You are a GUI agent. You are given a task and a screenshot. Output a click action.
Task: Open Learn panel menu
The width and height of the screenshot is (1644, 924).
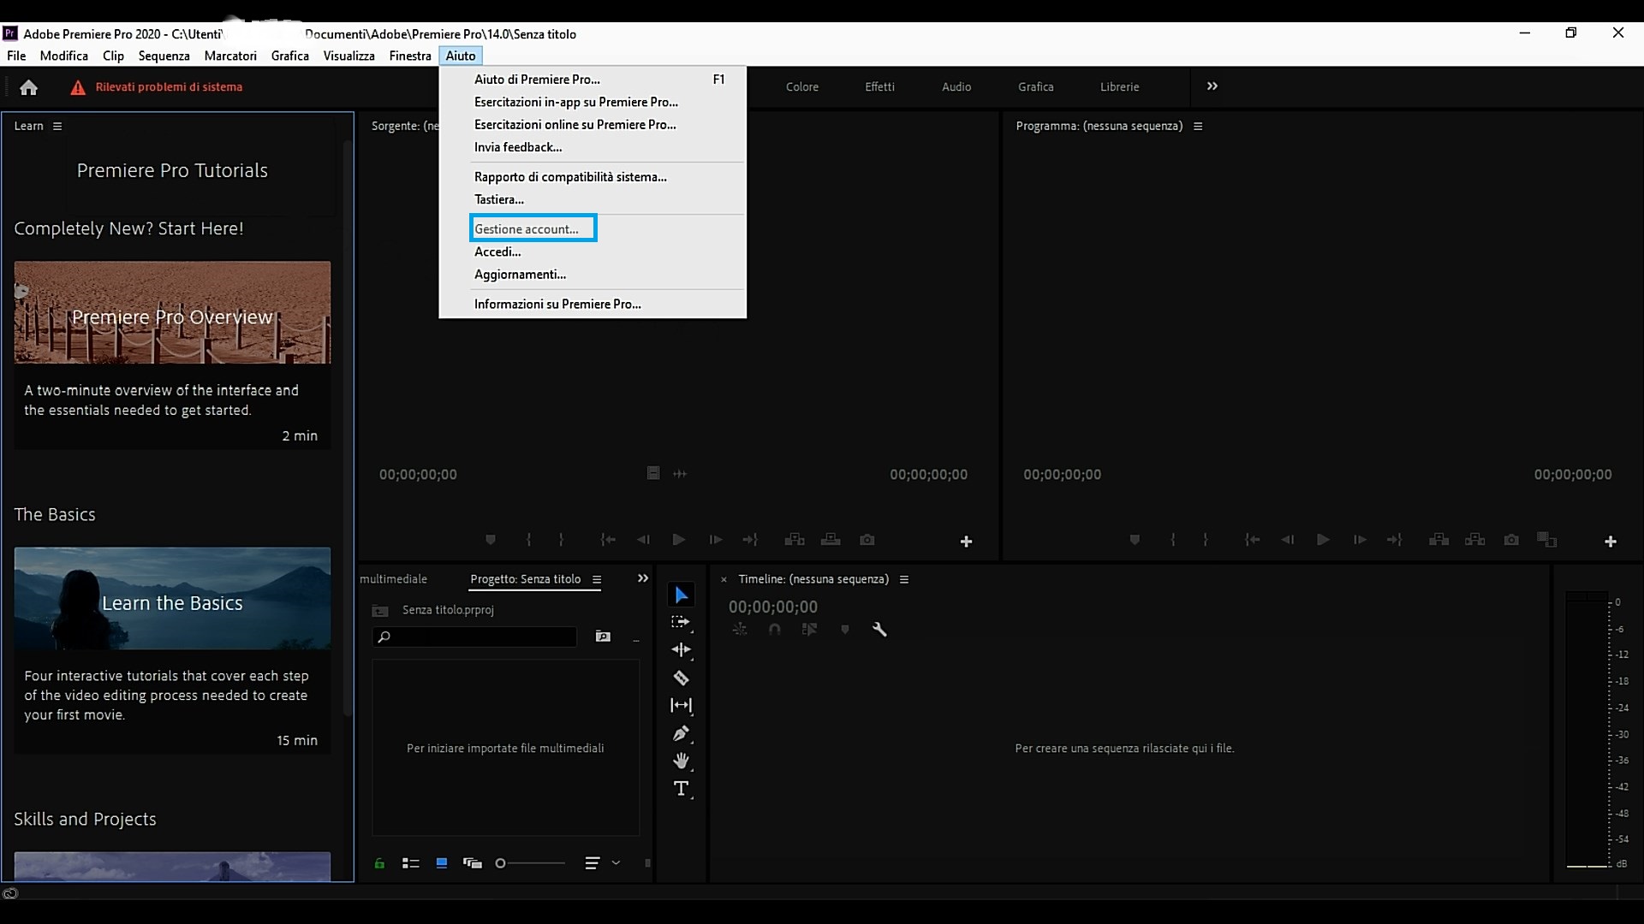pyautogui.click(x=57, y=126)
